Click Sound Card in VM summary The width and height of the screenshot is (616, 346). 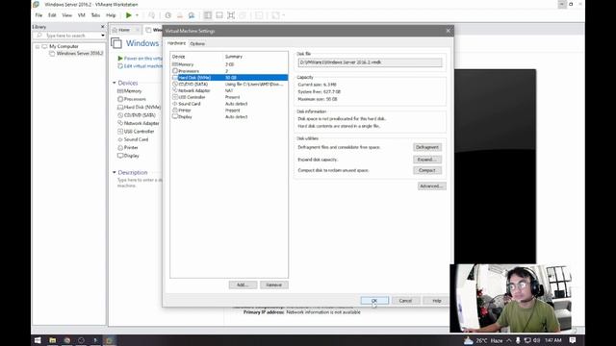(x=133, y=139)
